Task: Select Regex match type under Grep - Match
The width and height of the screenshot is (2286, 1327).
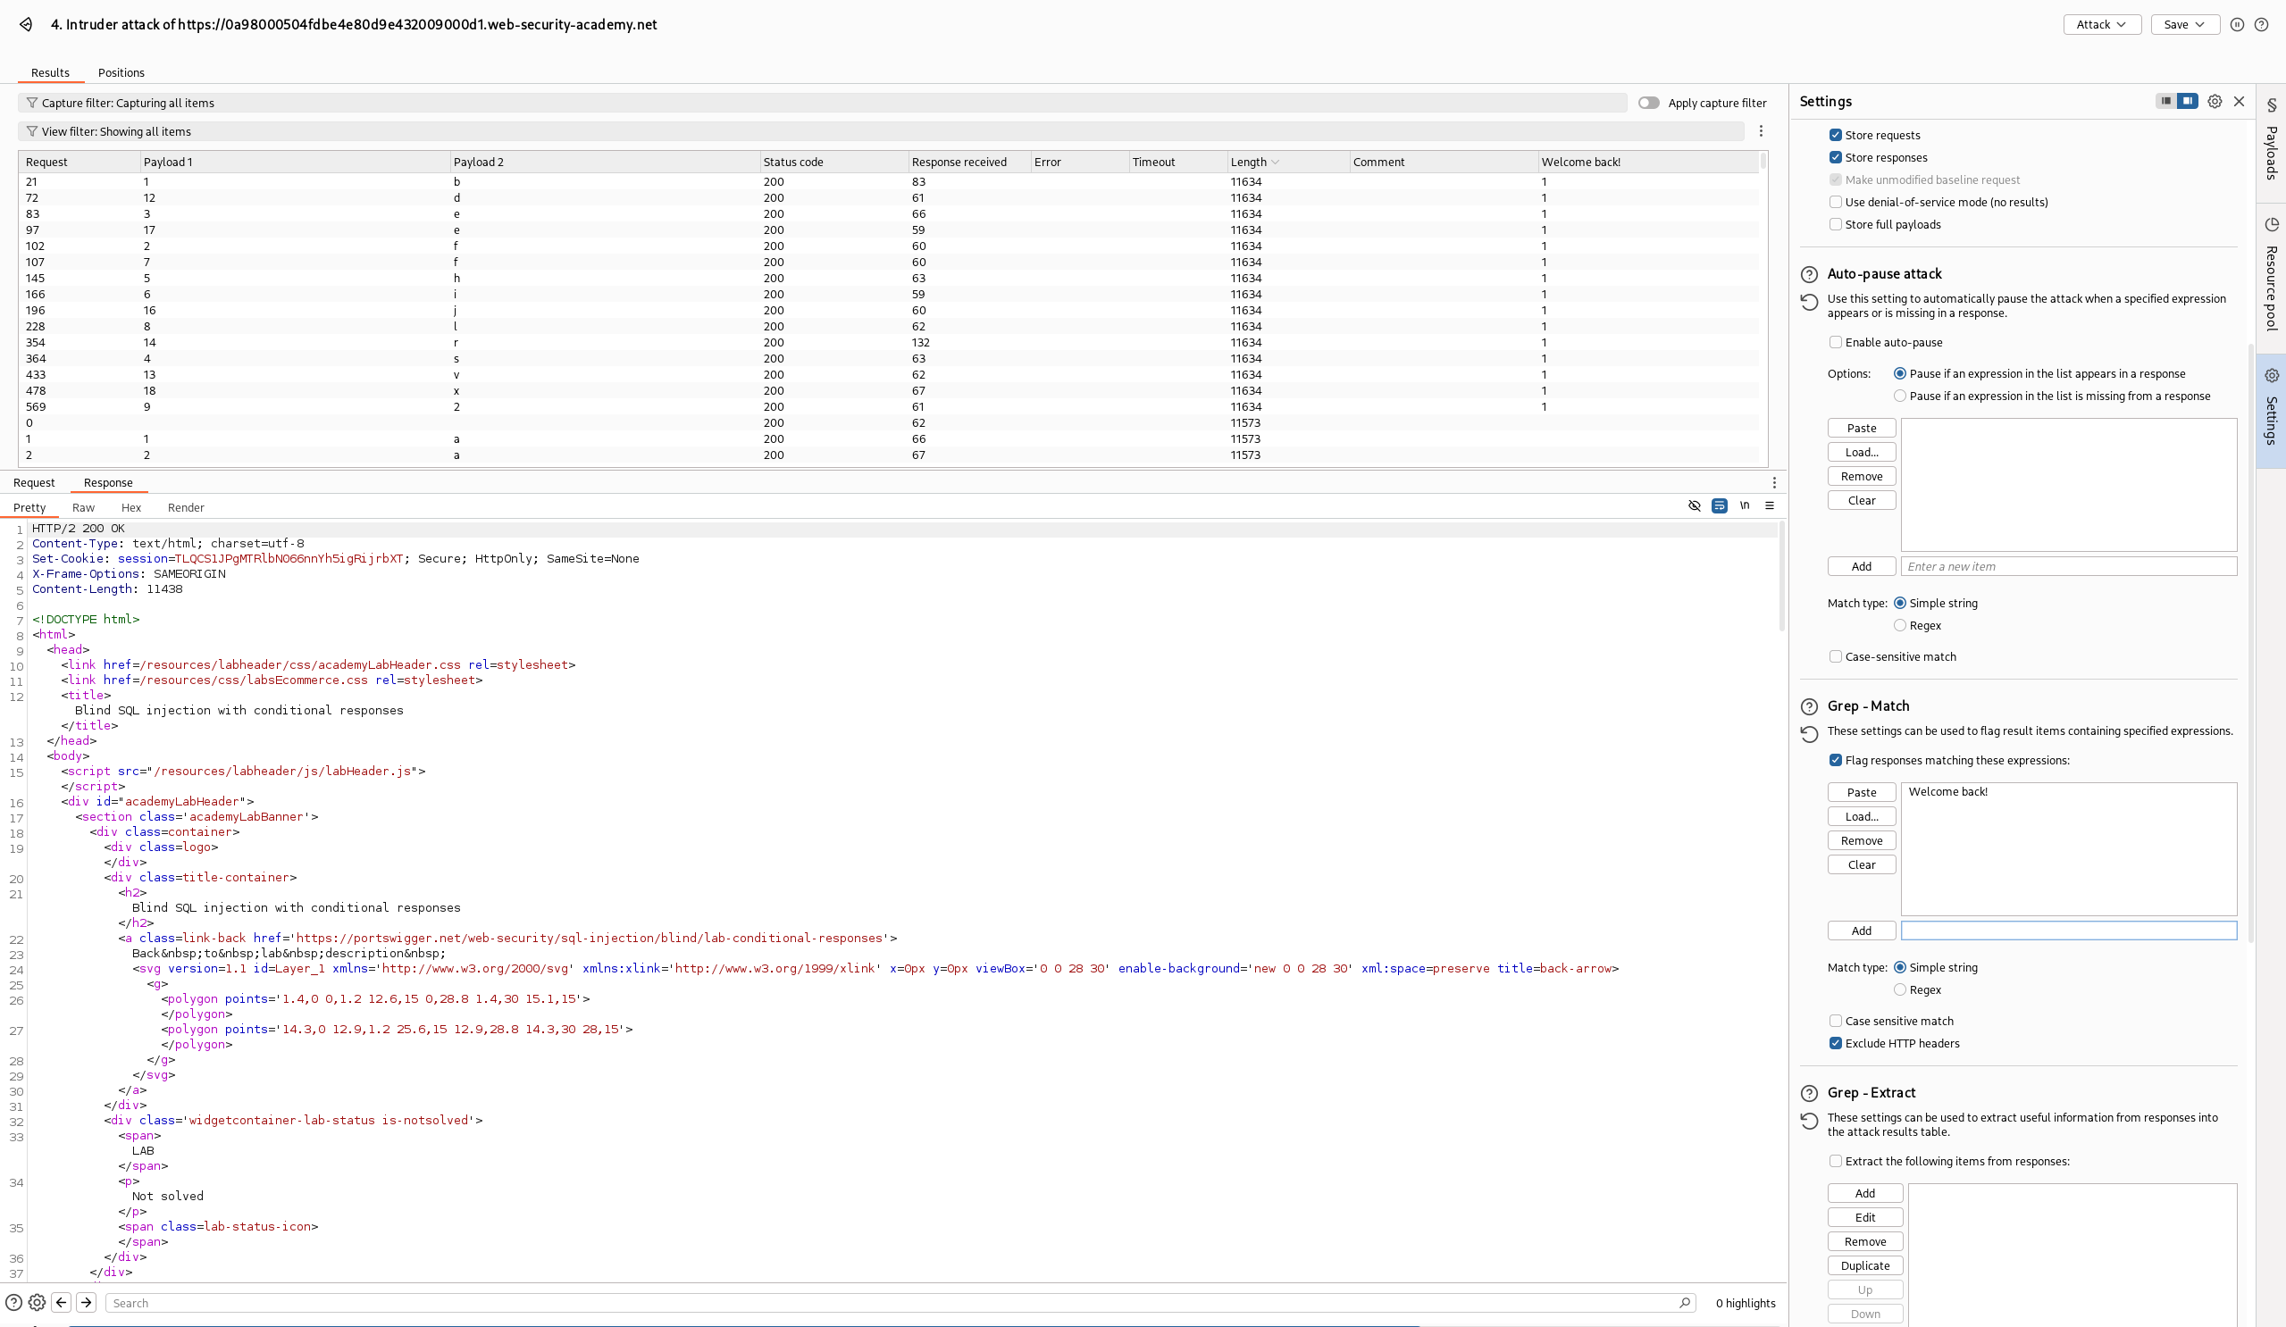Action: pos(1899,990)
